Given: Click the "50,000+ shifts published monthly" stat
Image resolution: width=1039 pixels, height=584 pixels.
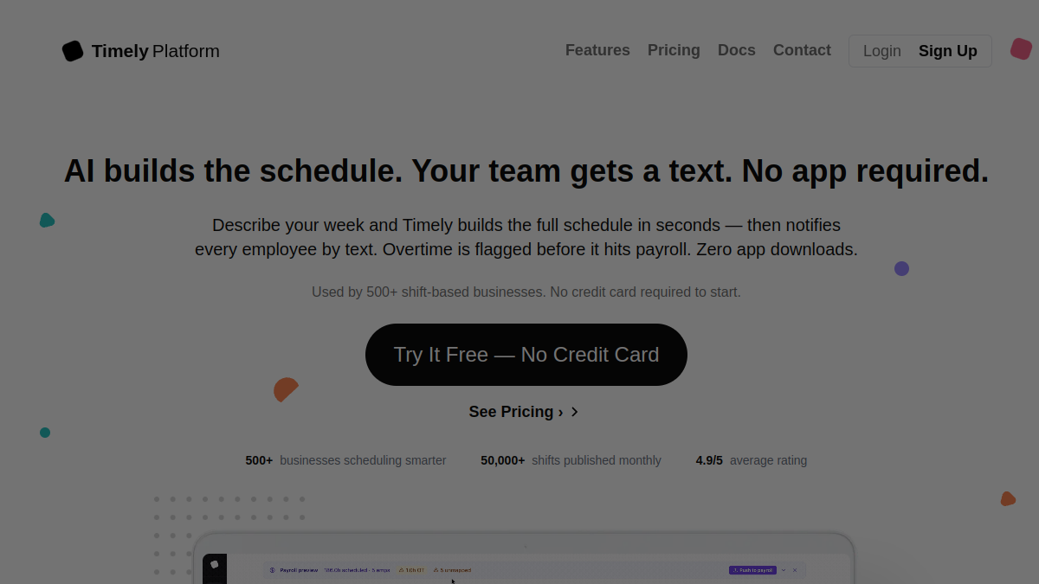Looking at the screenshot, I should [x=571, y=460].
